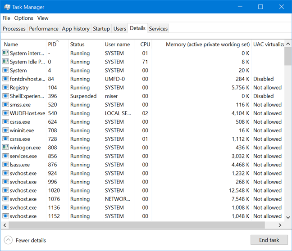Click the winlogon.exe process icon
Screen dimensions: 292x251
[x=5, y=147]
